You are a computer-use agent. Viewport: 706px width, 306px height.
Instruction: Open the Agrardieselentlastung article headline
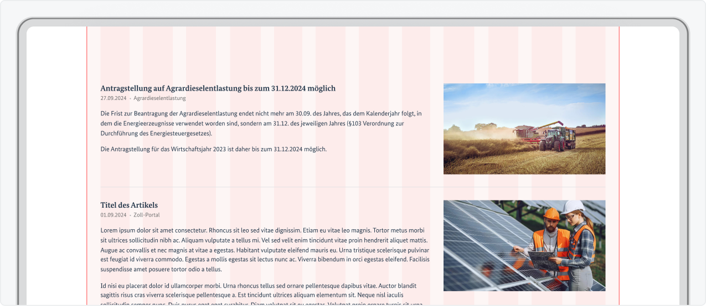pyautogui.click(x=218, y=88)
